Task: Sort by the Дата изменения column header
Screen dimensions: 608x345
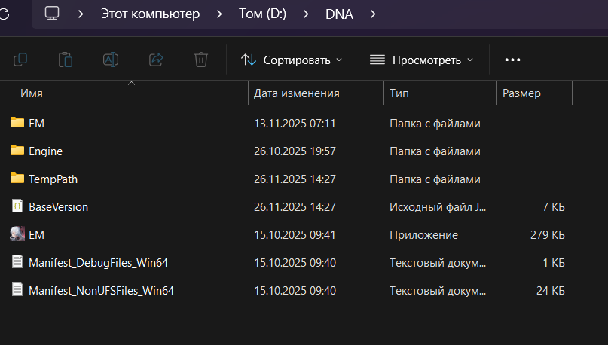Action: click(297, 93)
